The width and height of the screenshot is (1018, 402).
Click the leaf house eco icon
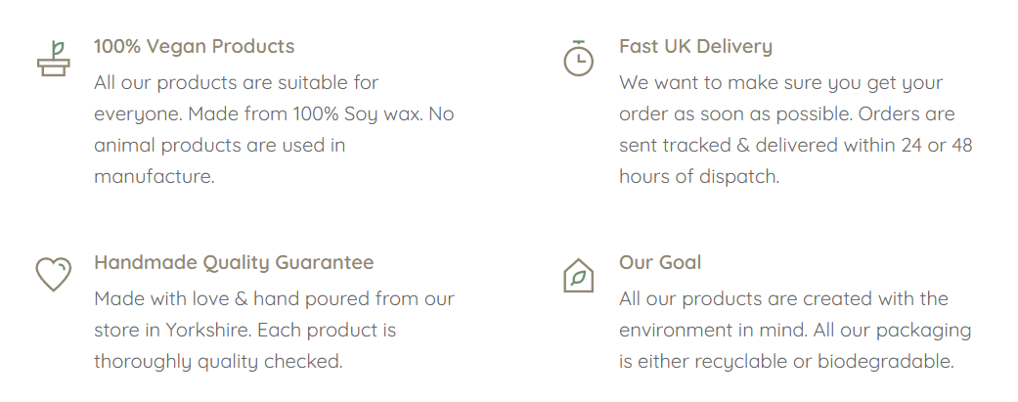pos(578,275)
